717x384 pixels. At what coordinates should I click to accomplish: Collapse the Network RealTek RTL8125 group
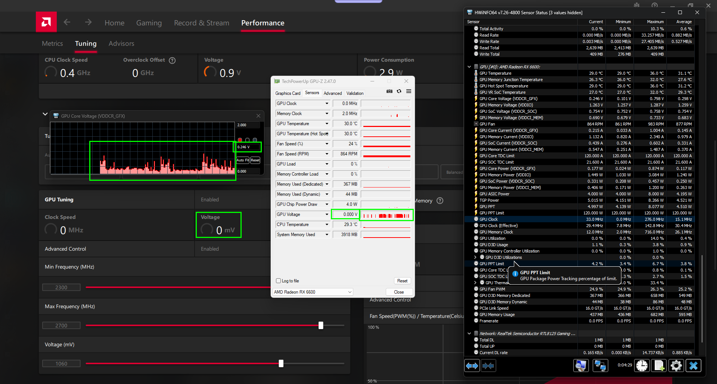[469, 334]
